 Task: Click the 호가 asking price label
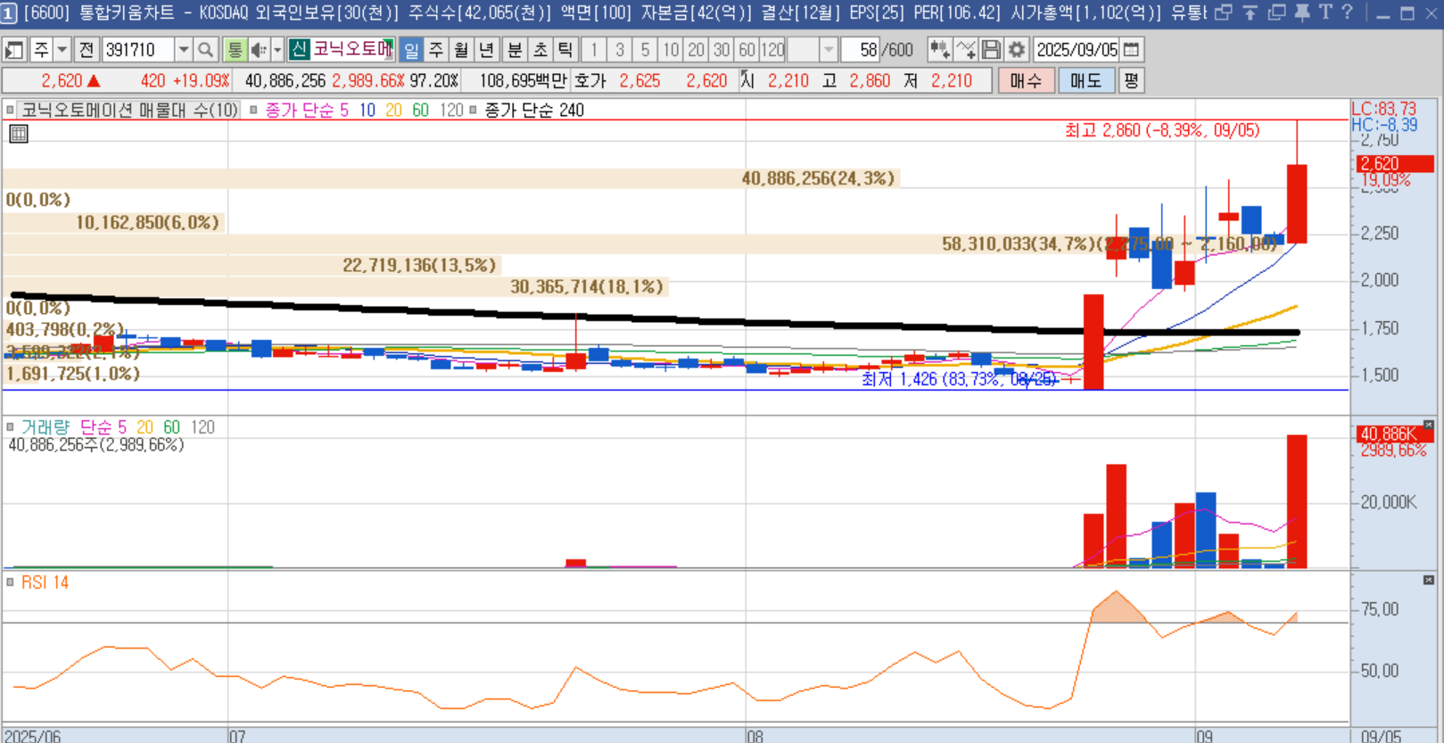tap(590, 80)
